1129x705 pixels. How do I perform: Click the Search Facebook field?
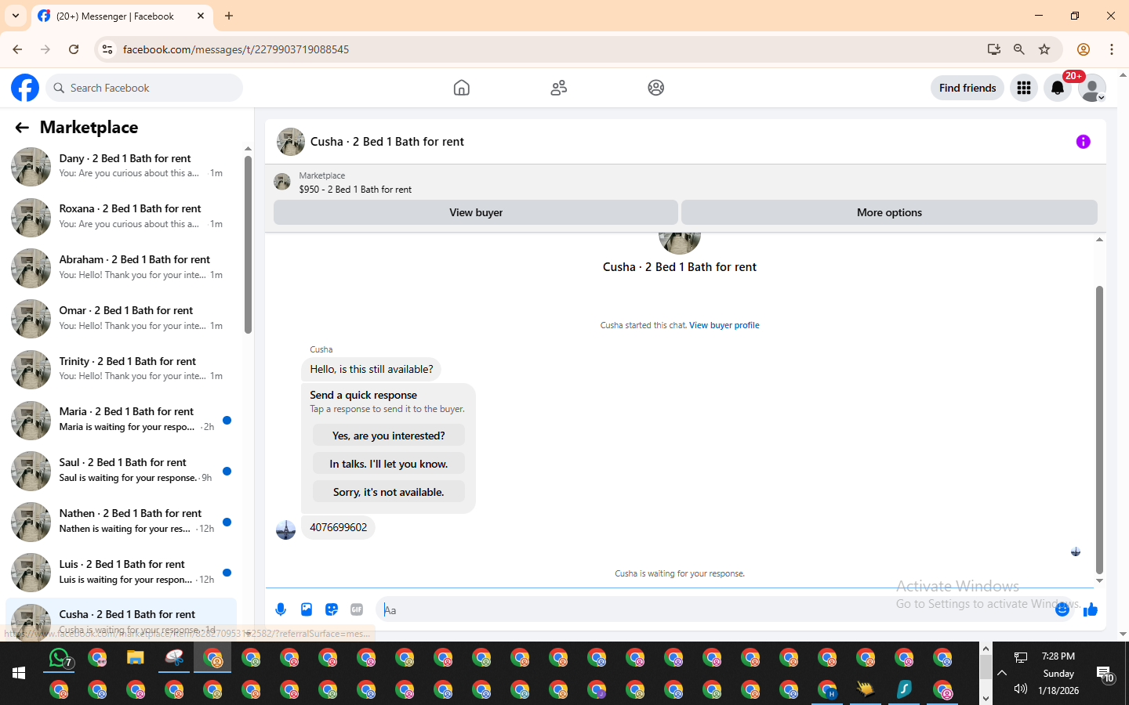[145, 88]
